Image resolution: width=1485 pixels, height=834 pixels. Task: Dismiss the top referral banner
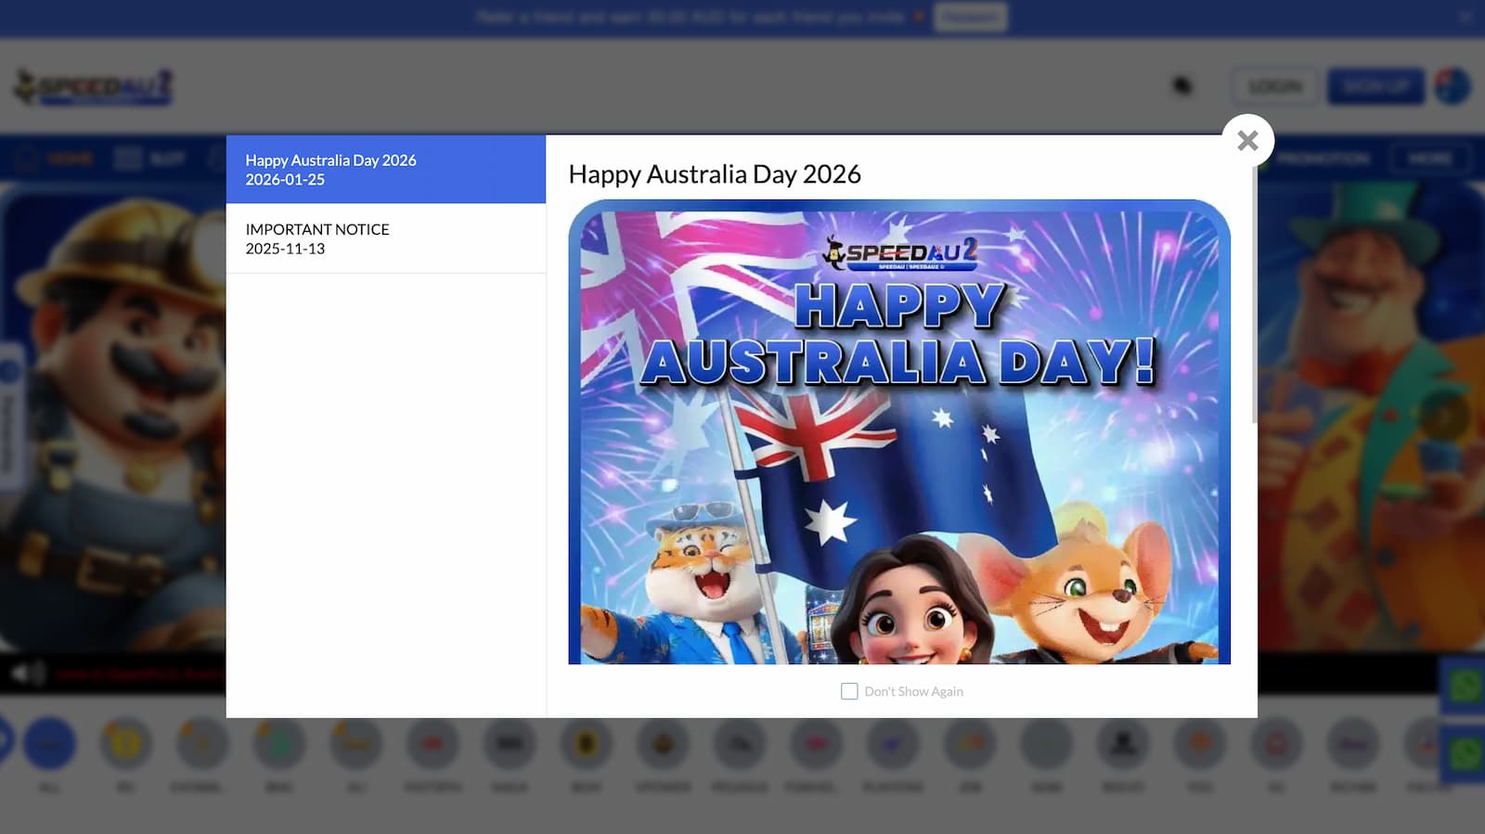(1465, 17)
